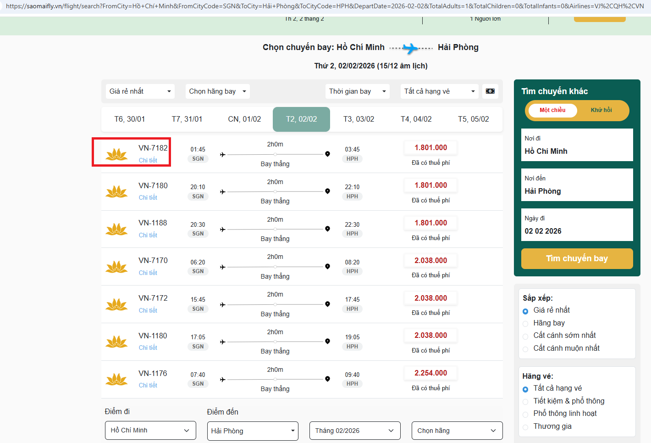Image resolution: width=651 pixels, height=443 pixels.
Task: Click the lotus logo on flight VN-7170
Action: (116, 267)
